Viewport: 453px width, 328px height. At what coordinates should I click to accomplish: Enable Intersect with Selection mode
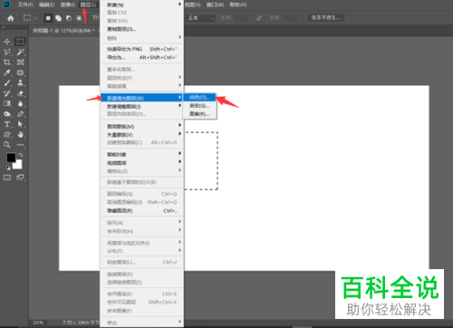click(x=79, y=18)
